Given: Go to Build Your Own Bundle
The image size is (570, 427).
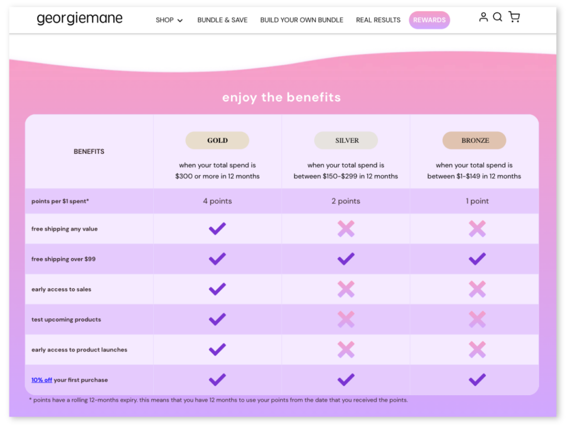Looking at the screenshot, I should pos(302,20).
